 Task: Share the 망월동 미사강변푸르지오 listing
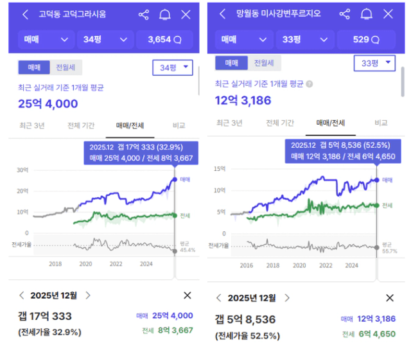click(x=345, y=13)
